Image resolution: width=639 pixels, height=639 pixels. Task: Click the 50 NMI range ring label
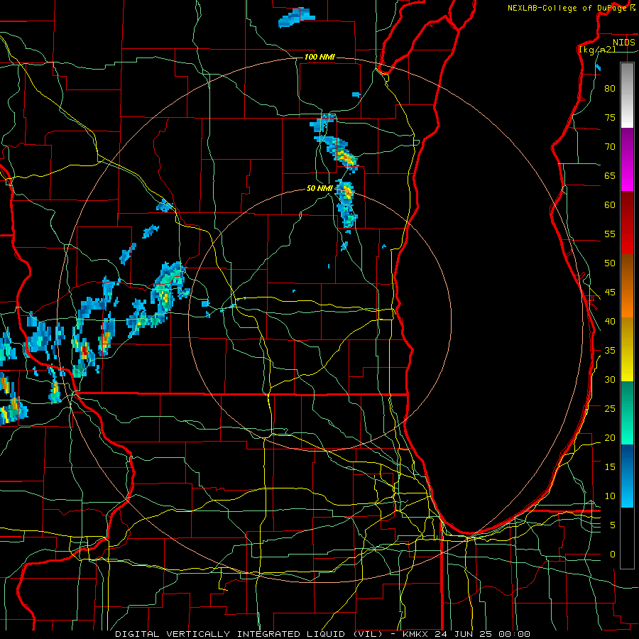319,188
